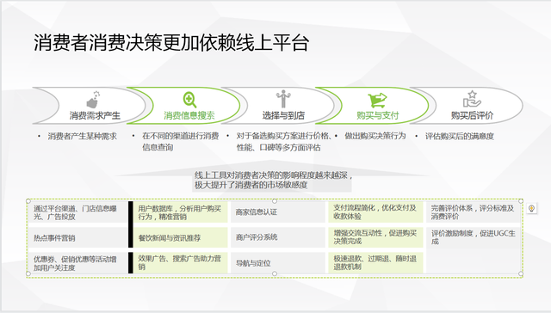Click the slide title 消费者消费决策更加依赖线上平台
This screenshot has width=551, height=313.
click(171, 43)
